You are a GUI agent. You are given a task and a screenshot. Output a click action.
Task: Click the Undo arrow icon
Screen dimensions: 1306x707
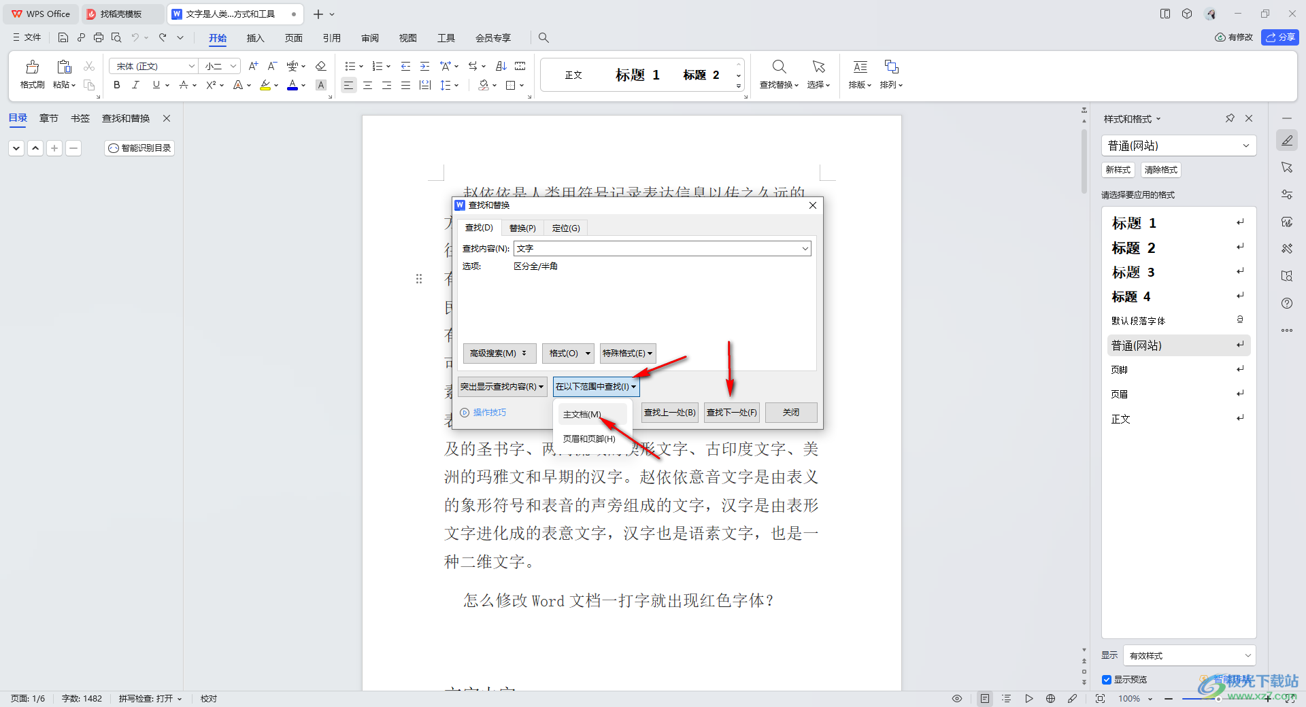pos(135,37)
